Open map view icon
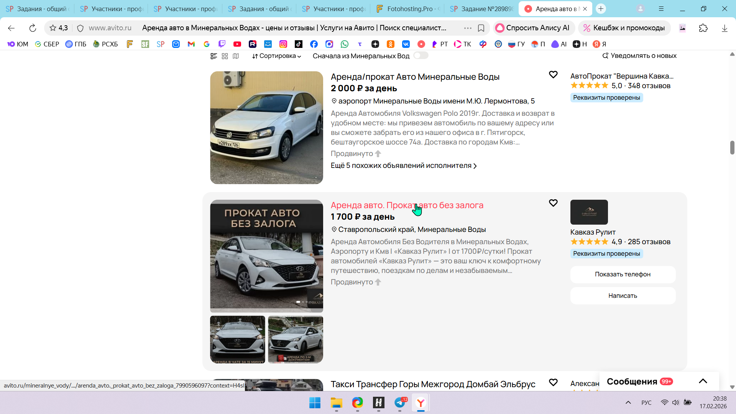The width and height of the screenshot is (736, 414). click(236, 56)
